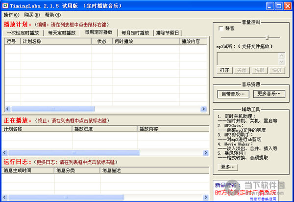Viewport: 294px width, 202px height.
Task: Click the mp3 box scroll down arrow
Action: [x=282, y=62]
